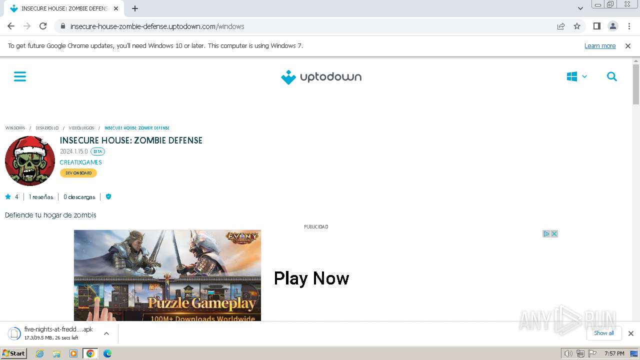Open the AdChoices info icon
The height and width of the screenshot is (360, 640).
(x=546, y=233)
